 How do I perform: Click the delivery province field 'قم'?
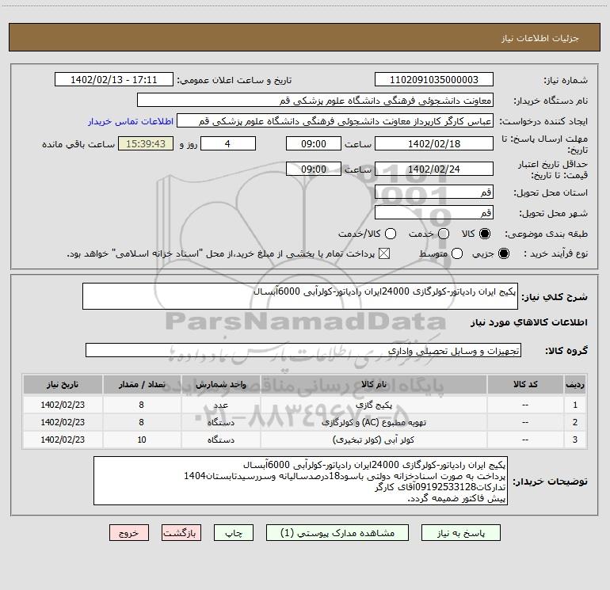click(x=434, y=192)
